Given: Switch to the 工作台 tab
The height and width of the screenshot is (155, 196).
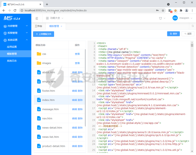Looking at the screenshot, I should click(38, 26).
